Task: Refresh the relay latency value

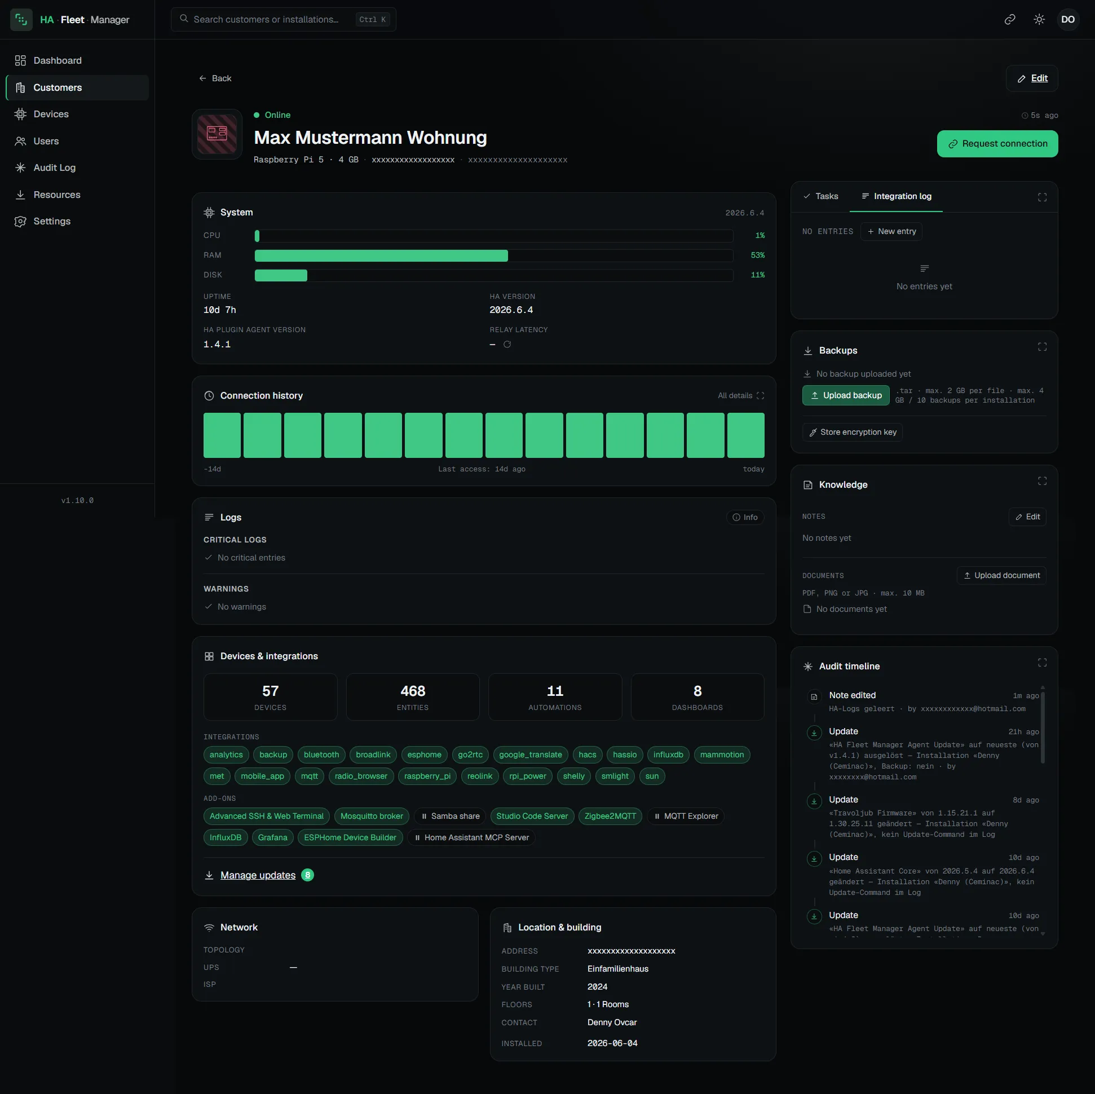Action: pyautogui.click(x=507, y=345)
